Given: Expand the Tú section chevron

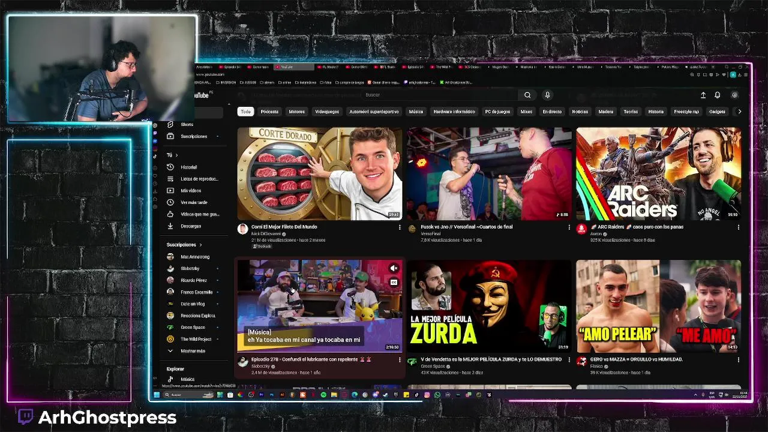Looking at the screenshot, I should tap(176, 155).
